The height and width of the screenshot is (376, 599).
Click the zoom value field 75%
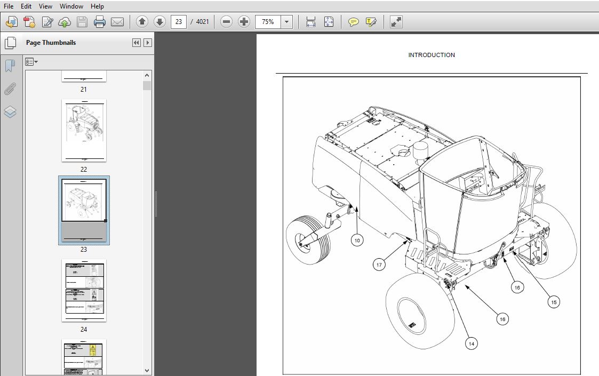(x=268, y=22)
